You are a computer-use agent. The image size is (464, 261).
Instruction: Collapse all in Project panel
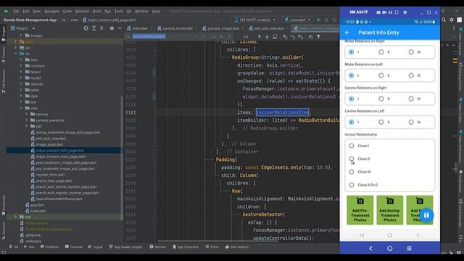[101, 28]
